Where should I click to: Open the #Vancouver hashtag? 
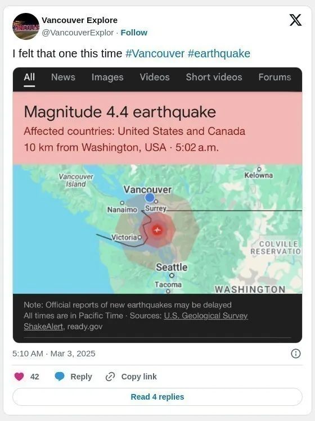155,53
